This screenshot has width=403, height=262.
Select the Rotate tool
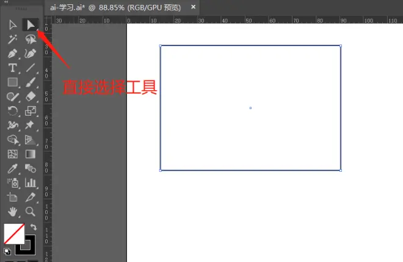(13, 111)
